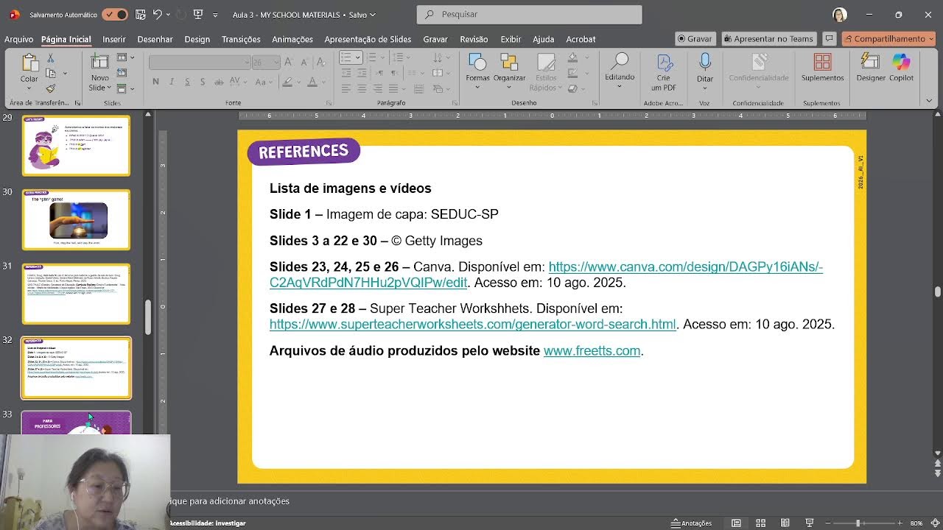Switch to the Transições tab
Image resolution: width=943 pixels, height=530 pixels.
[x=241, y=39]
